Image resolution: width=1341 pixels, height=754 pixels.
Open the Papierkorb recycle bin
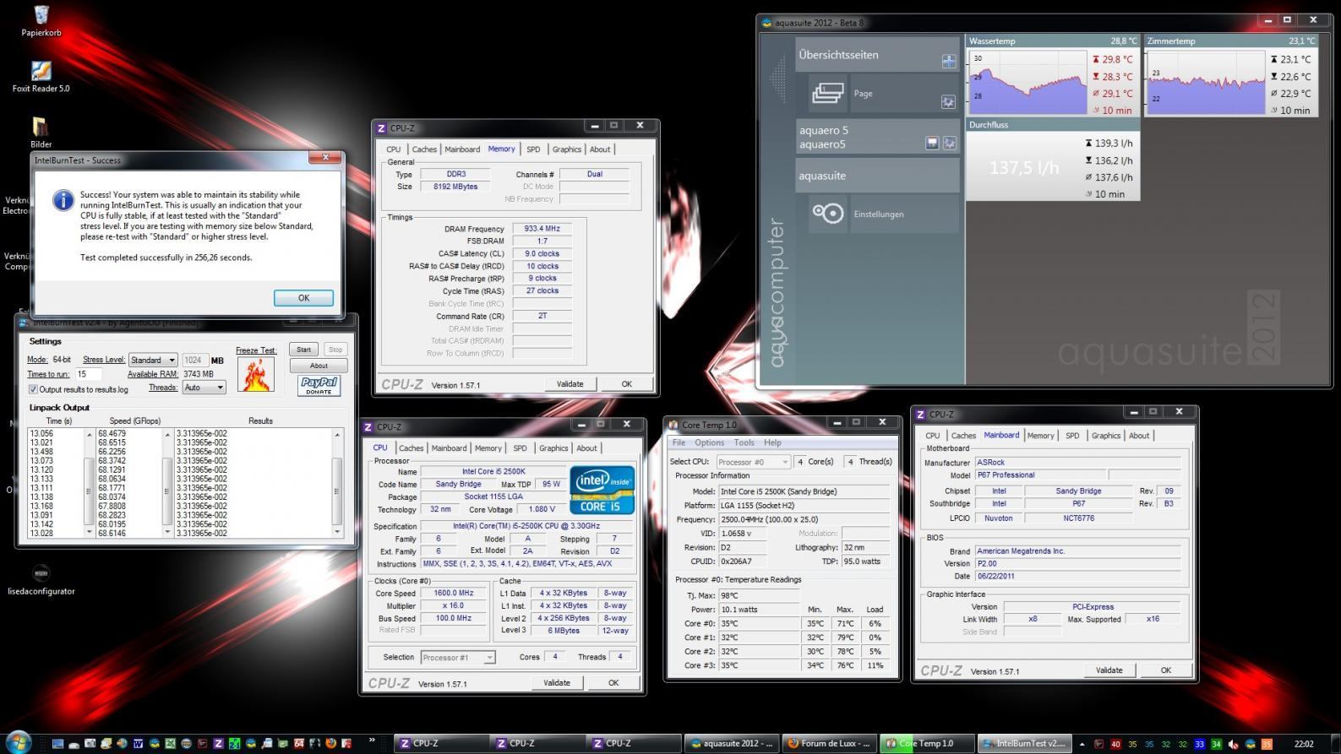point(41,20)
